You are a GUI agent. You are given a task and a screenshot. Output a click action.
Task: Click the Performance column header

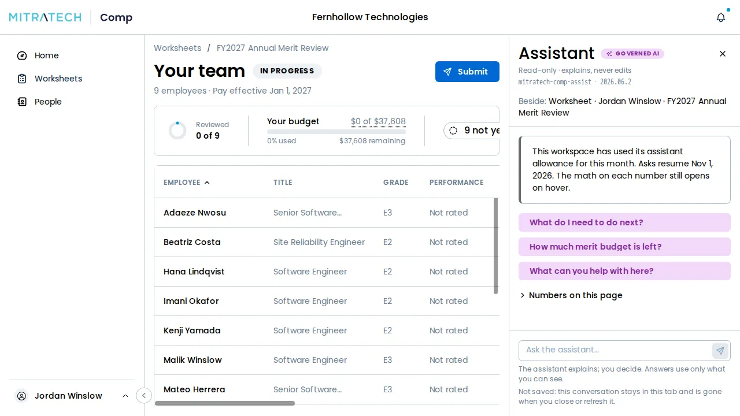pos(457,183)
